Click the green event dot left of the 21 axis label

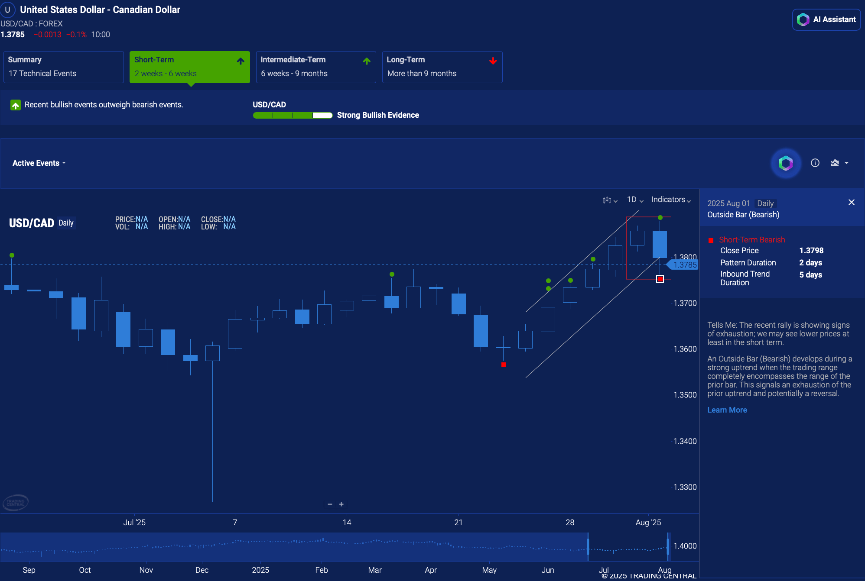[x=392, y=274]
